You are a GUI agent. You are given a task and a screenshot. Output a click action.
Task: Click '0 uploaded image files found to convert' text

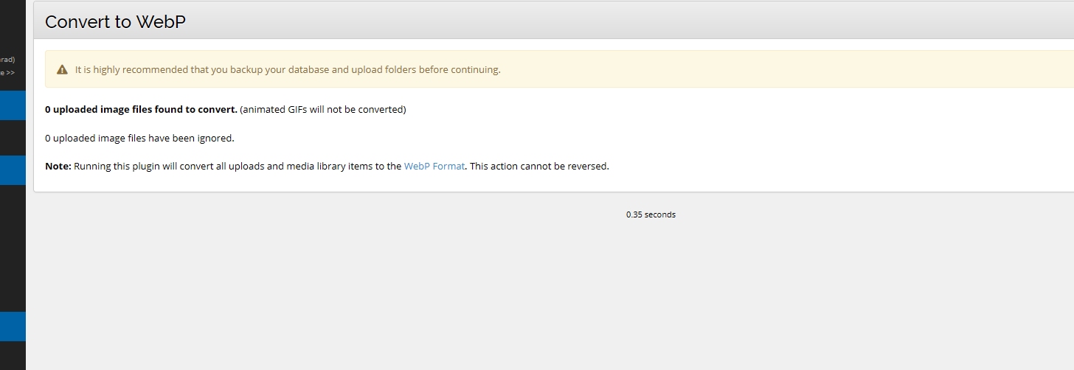pyautogui.click(x=141, y=110)
